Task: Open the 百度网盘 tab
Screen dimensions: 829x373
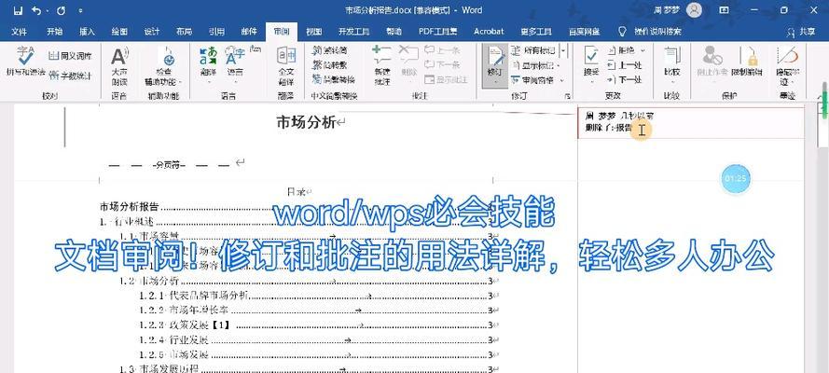Action: pyautogui.click(x=584, y=32)
